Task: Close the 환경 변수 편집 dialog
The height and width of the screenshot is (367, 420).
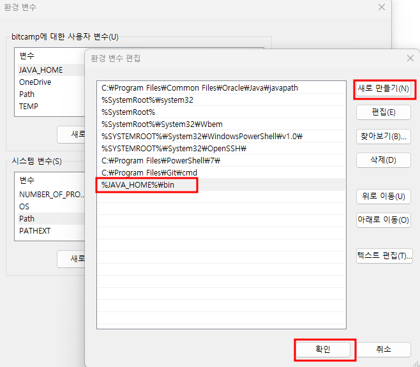Action: [410, 58]
